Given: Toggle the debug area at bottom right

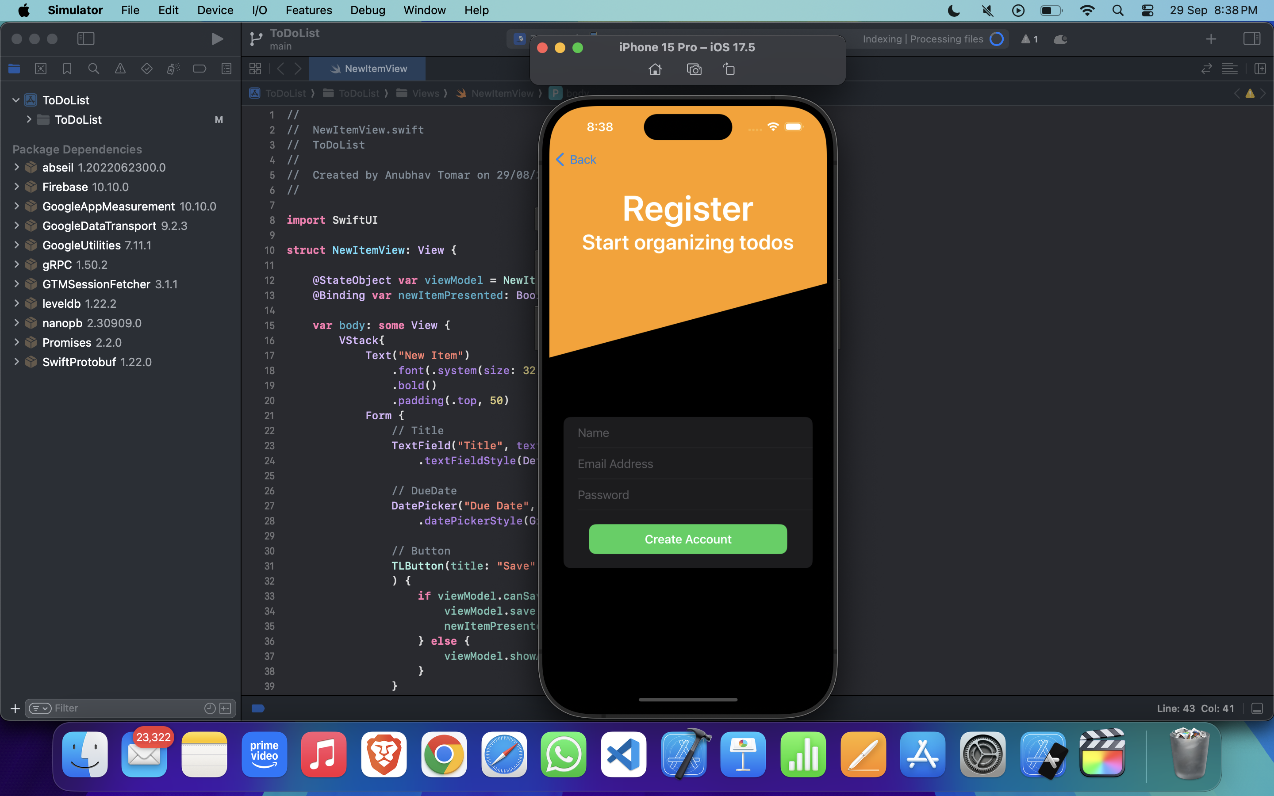Looking at the screenshot, I should 1257,708.
